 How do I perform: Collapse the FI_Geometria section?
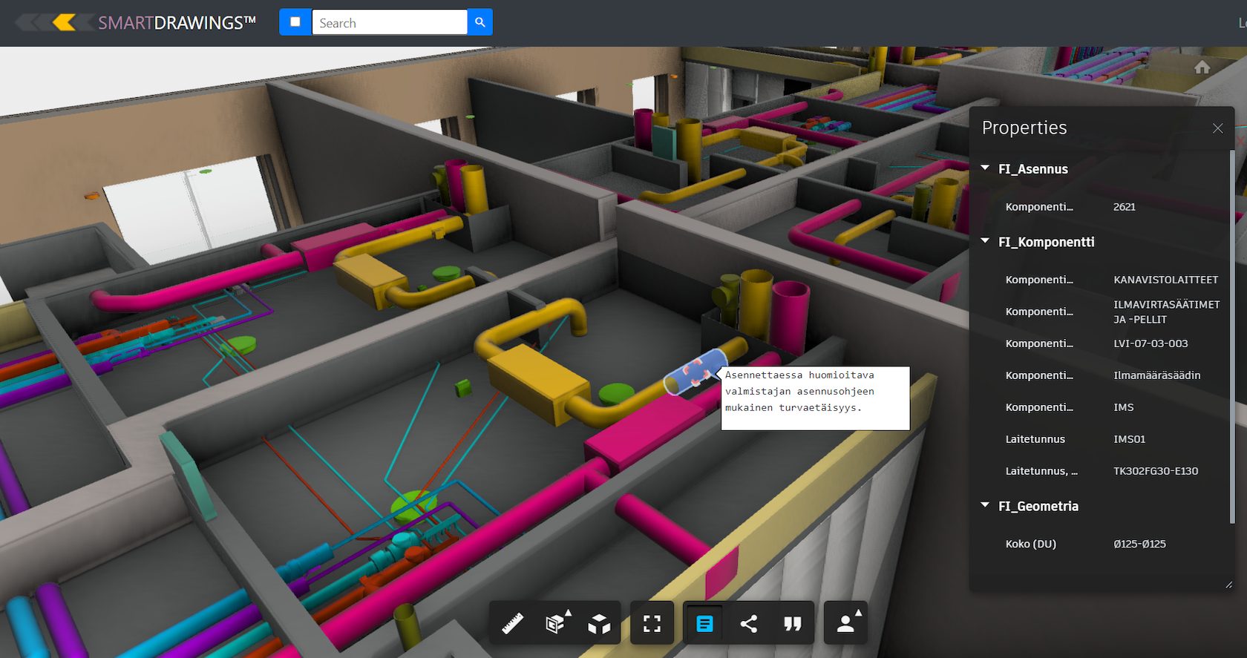(985, 505)
